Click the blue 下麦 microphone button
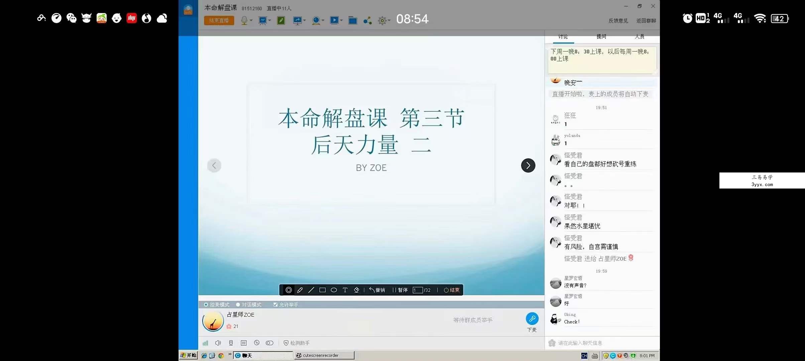This screenshot has width=805, height=361. pos(532,319)
